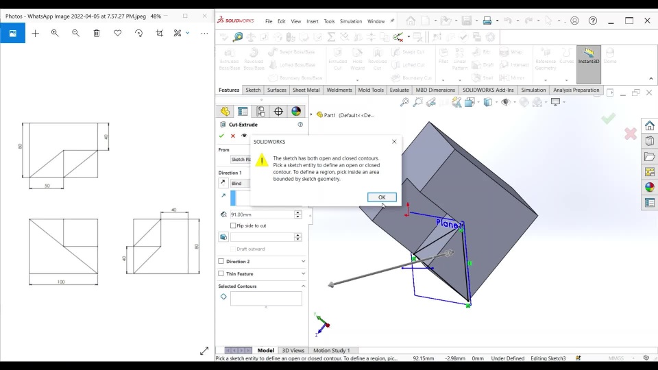Click Zoom to Fit view icon
Screen dimensions: 658x370
click(404, 102)
